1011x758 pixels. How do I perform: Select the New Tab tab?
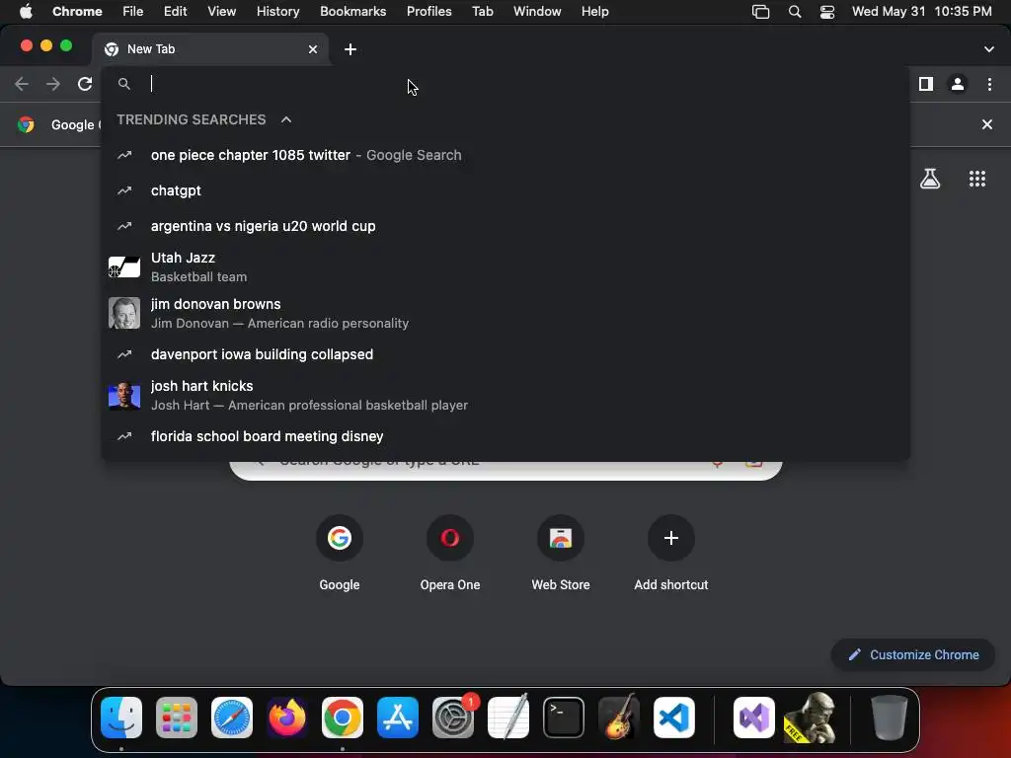tap(210, 49)
